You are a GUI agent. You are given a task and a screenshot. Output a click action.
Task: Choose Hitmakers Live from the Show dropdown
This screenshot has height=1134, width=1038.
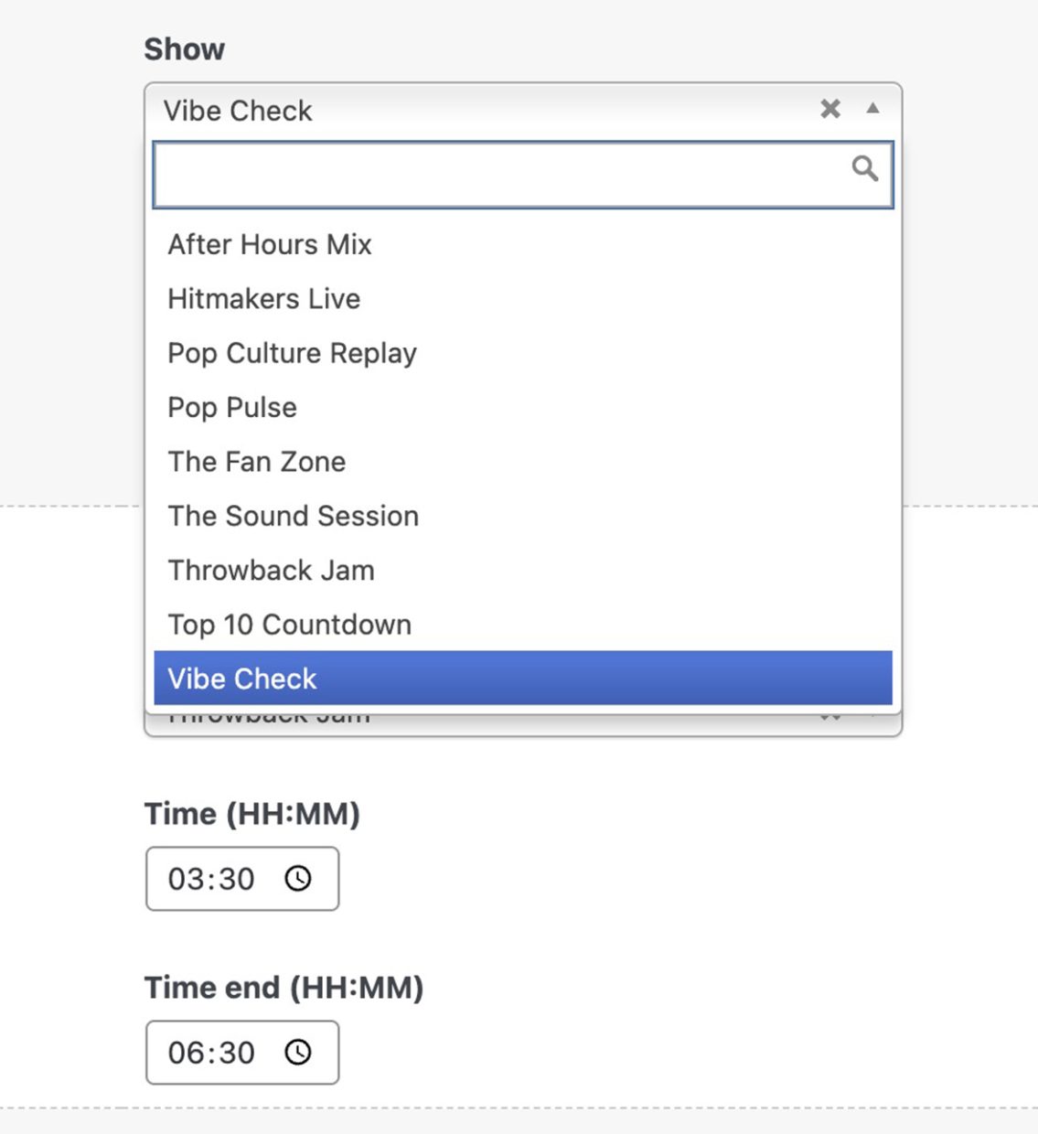click(263, 298)
